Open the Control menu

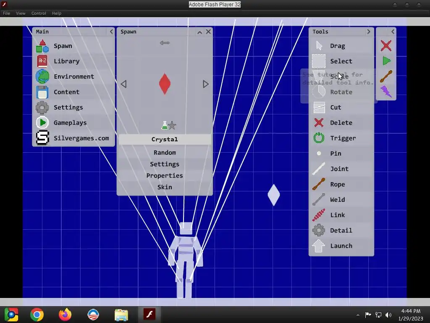tap(39, 13)
